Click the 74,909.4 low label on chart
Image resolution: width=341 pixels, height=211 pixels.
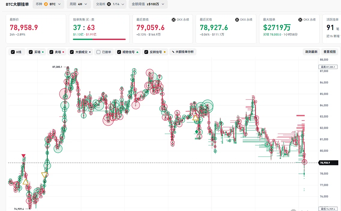point(19,209)
